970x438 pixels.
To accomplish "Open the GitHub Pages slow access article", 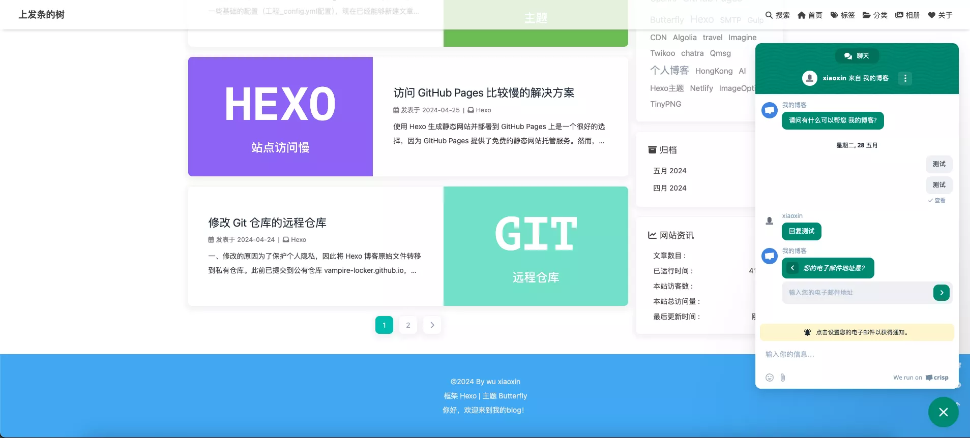I will [484, 93].
